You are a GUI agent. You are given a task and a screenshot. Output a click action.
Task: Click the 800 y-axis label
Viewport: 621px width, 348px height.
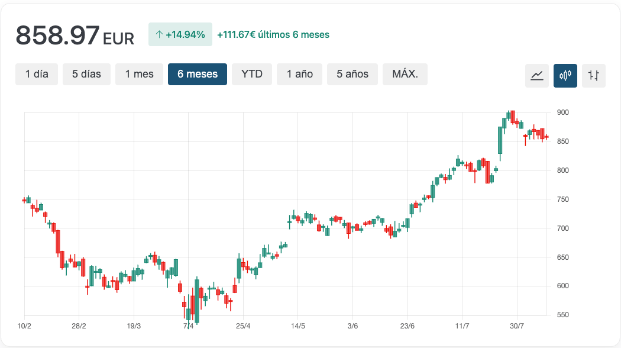pyautogui.click(x=563, y=170)
